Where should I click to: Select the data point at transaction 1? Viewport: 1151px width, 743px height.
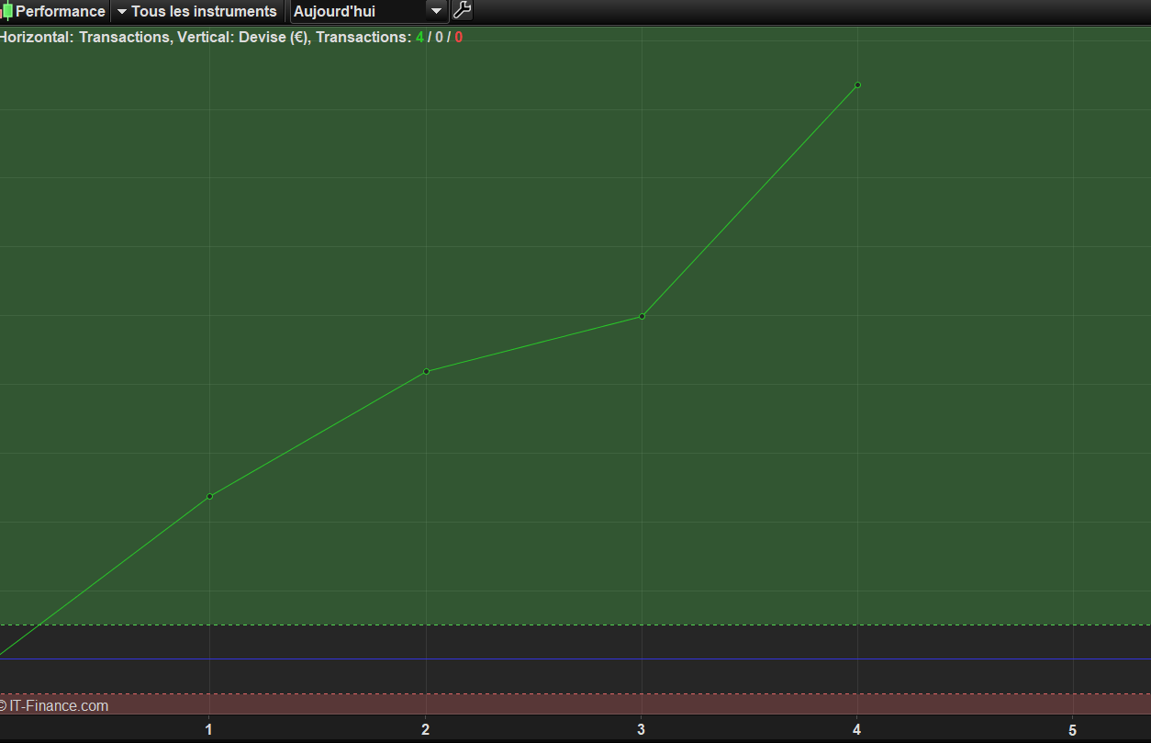coord(209,496)
